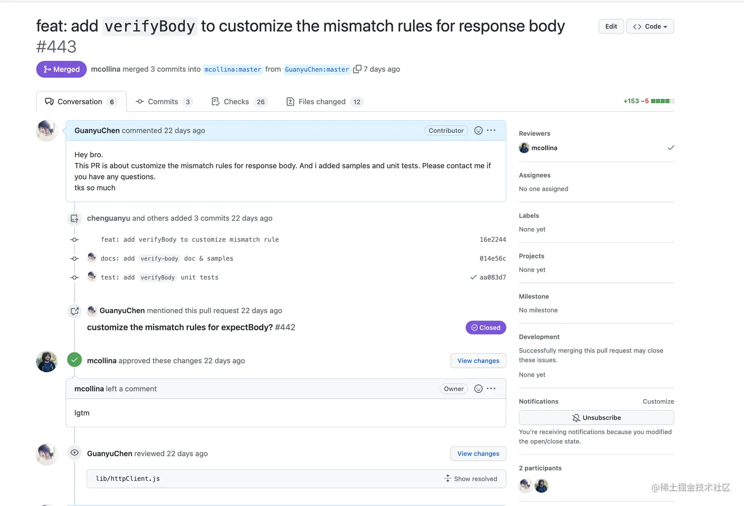Open options menu on mcollina's comment

pos(491,389)
